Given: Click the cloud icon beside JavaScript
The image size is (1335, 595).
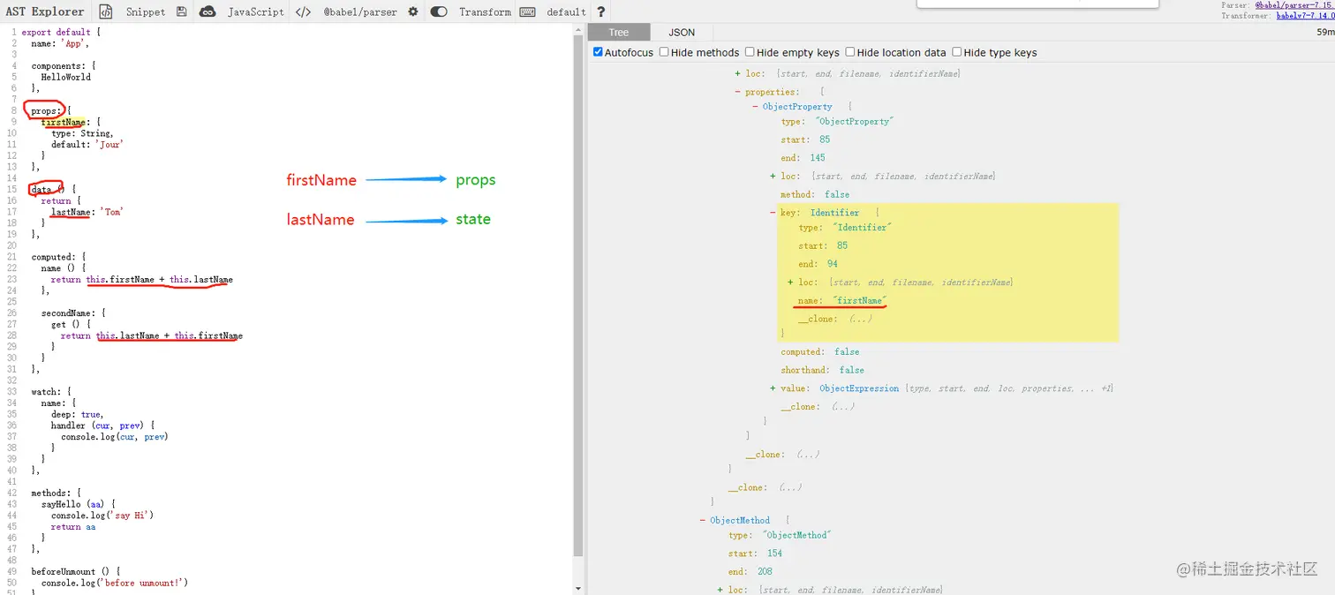Looking at the screenshot, I should click(x=207, y=11).
